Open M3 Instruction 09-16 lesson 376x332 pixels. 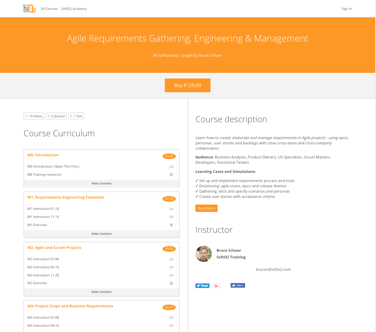pos(43,326)
